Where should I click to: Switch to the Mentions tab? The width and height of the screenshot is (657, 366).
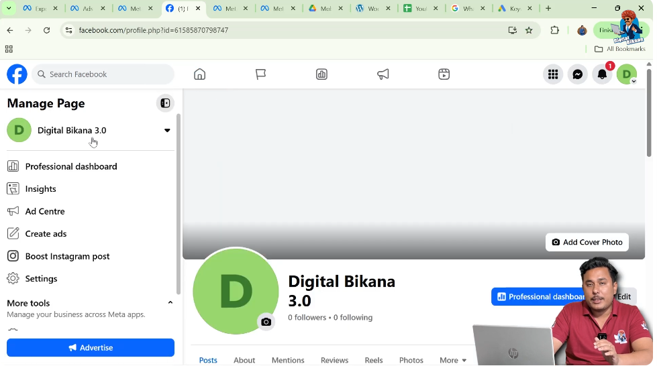point(288,360)
